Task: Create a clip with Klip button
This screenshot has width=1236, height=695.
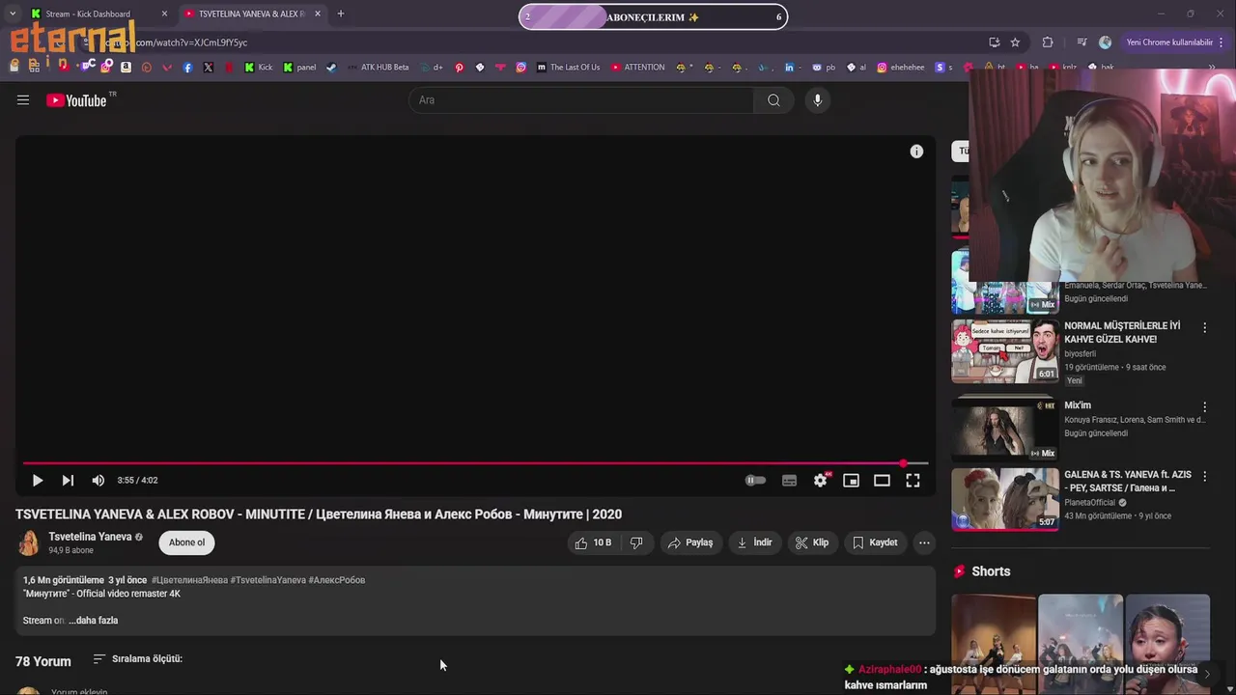Action: pos(811,542)
